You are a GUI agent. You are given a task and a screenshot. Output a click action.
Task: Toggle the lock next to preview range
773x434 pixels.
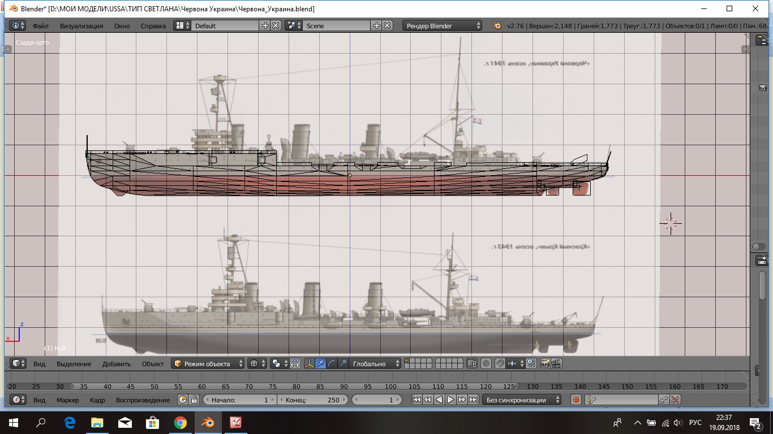click(194, 400)
